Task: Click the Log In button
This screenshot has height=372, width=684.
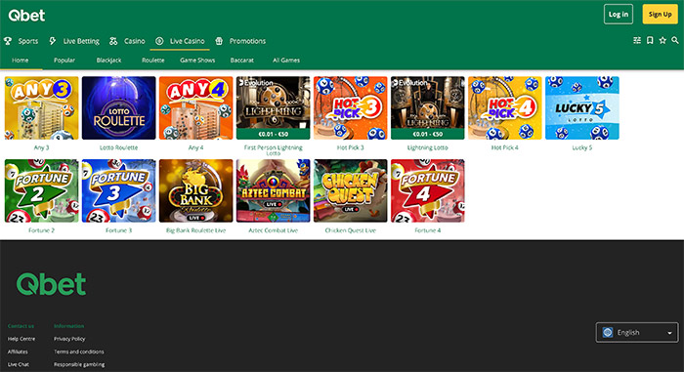Action: pyautogui.click(x=619, y=15)
